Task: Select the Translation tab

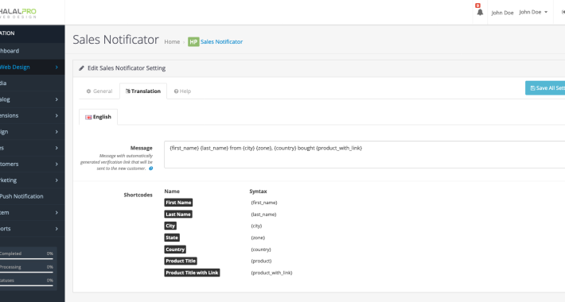Action: tap(143, 91)
